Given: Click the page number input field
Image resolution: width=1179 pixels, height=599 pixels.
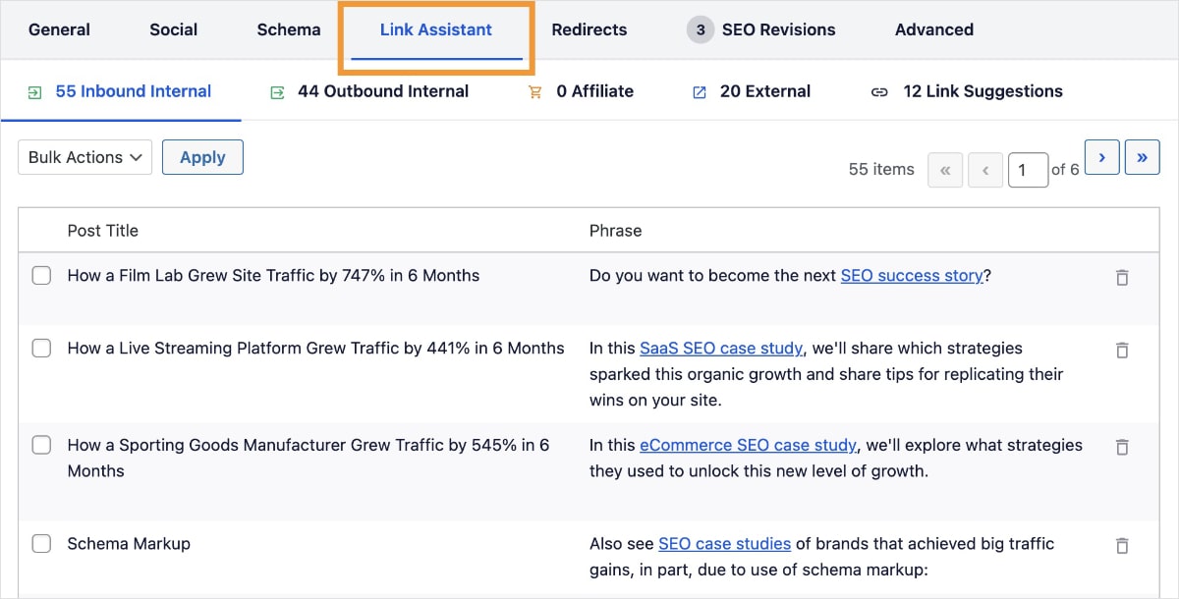Looking at the screenshot, I should coord(1028,170).
